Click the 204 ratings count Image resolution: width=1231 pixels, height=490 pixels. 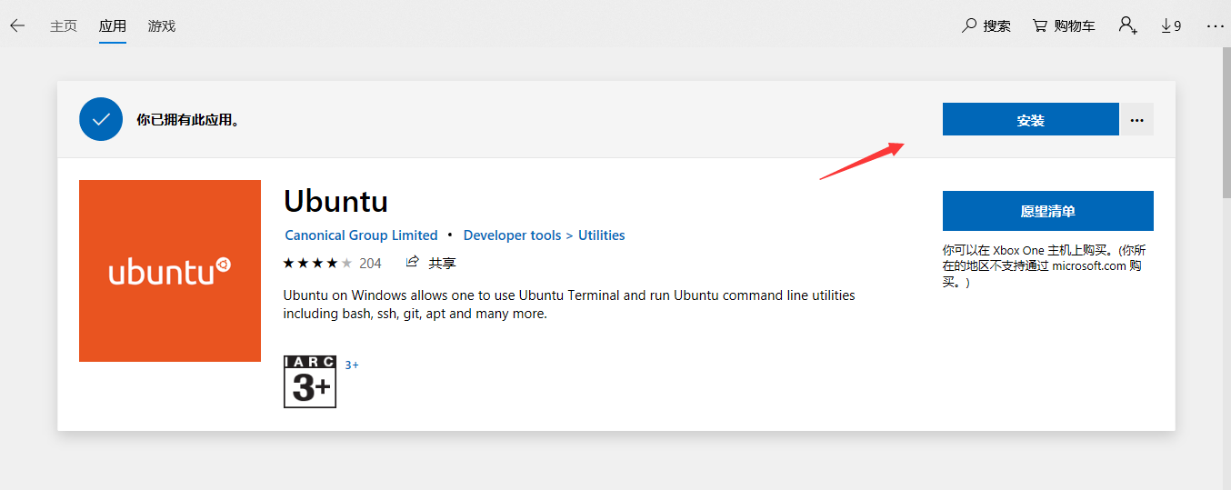tap(370, 263)
